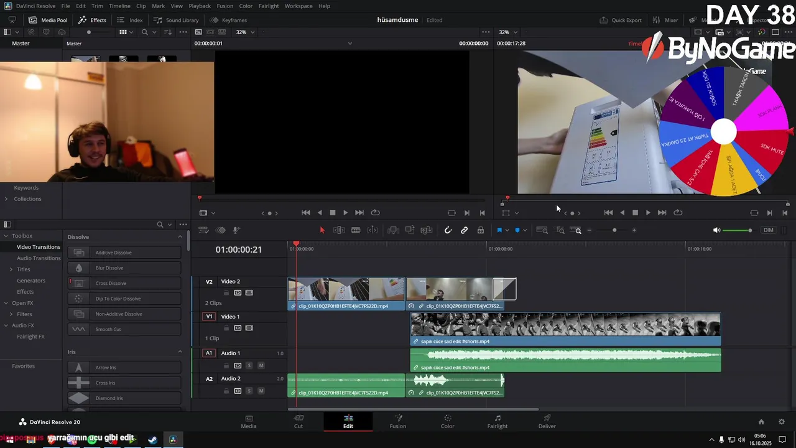Expand the Filters tree item
Image resolution: width=796 pixels, height=448 pixels.
tap(11, 314)
